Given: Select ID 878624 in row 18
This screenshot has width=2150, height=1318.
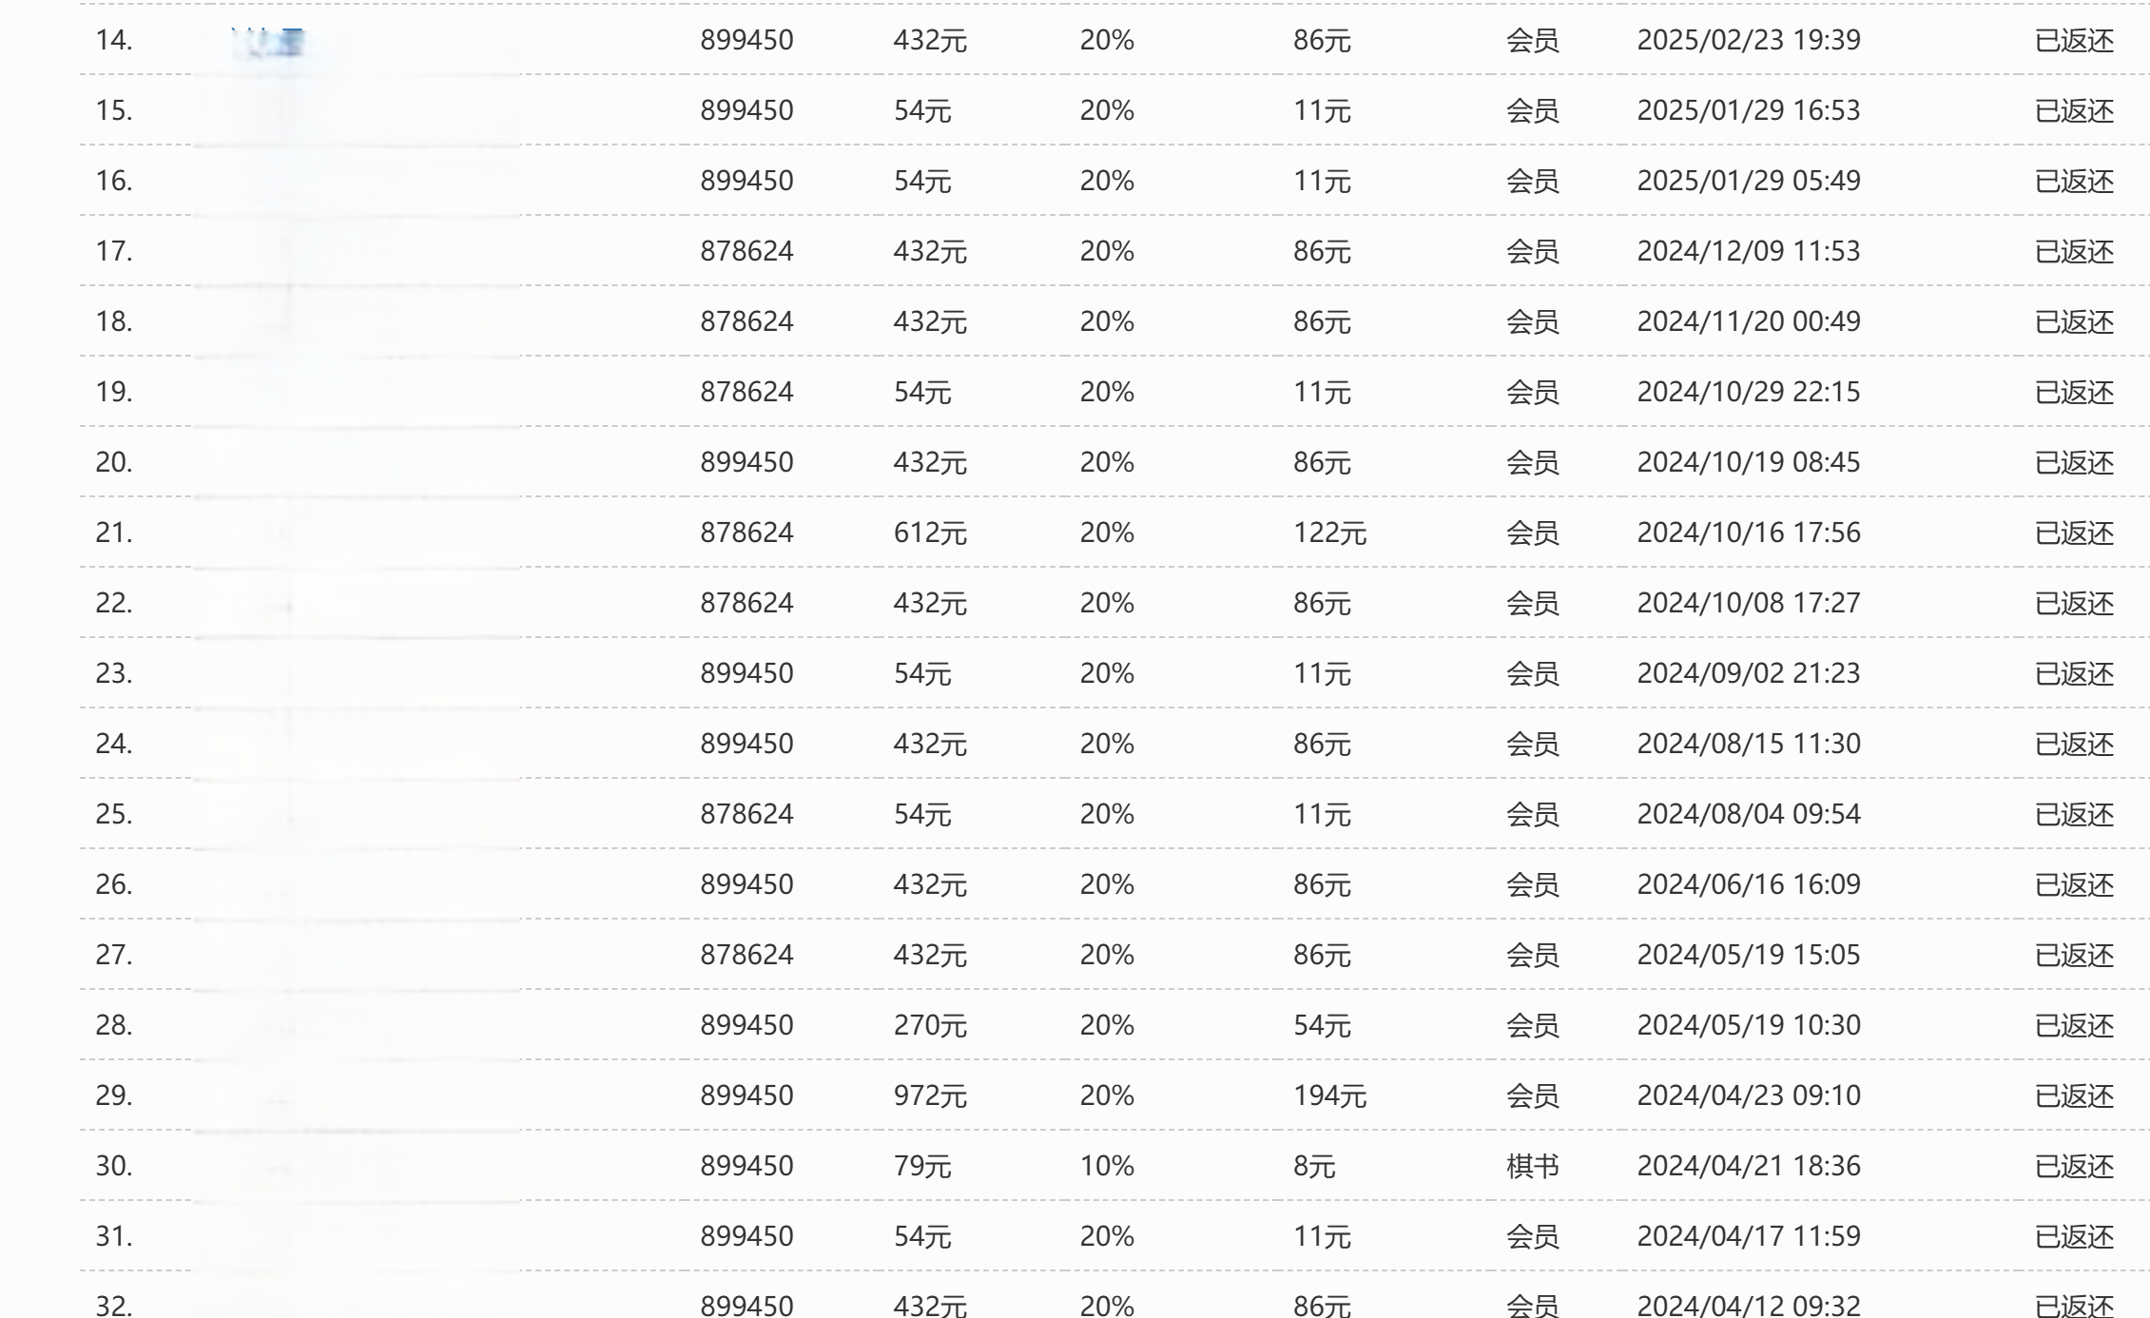Looking at the screenshot, I should point(746,321).
